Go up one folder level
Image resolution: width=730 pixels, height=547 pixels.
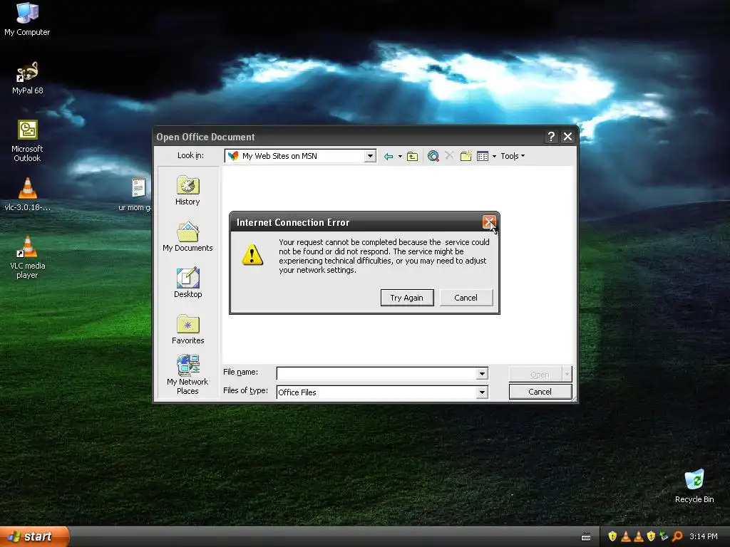coord(413,156)
